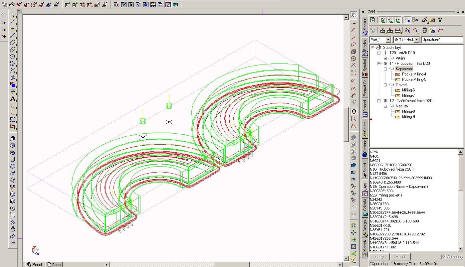Open the Design side tab
The width and height of the screenshot is (465, 267).
click(365, 228)
